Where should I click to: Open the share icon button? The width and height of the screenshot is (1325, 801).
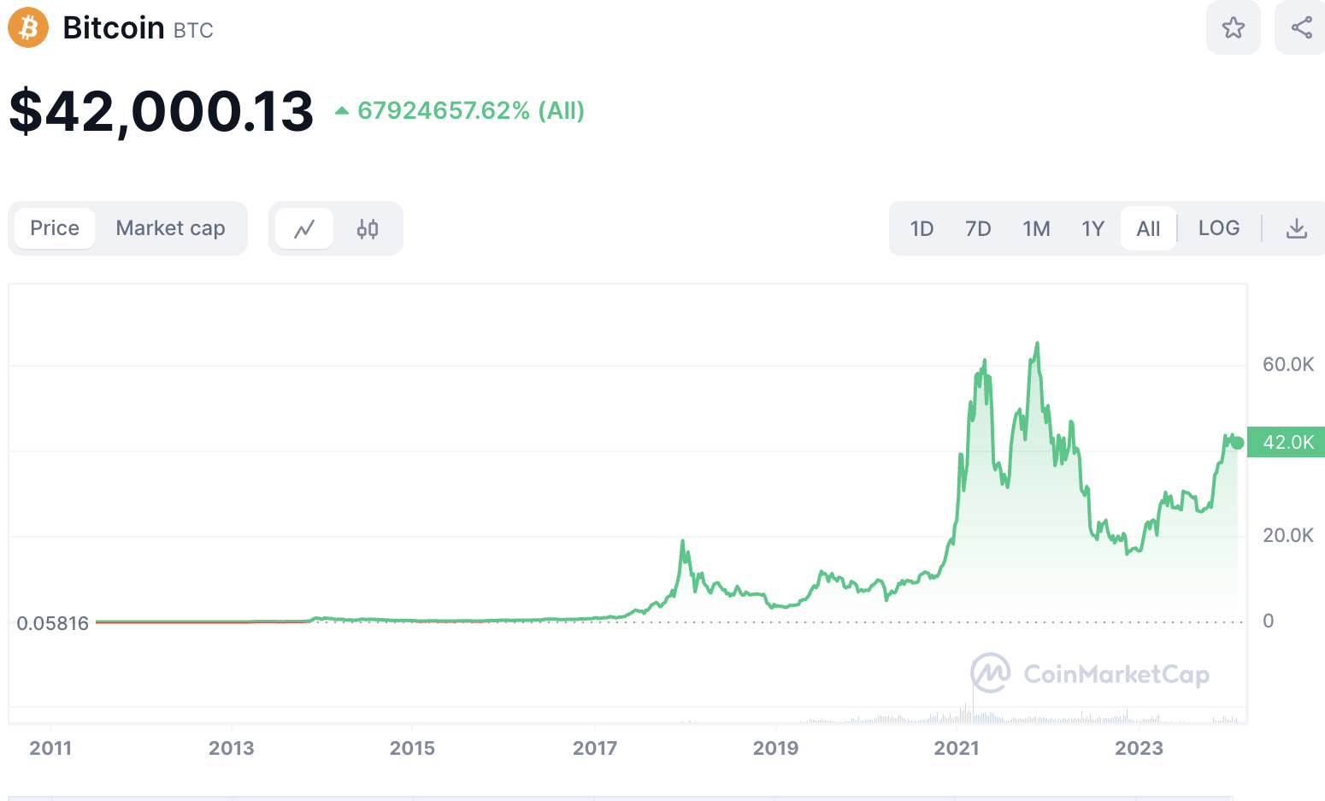click(1301, 27)
